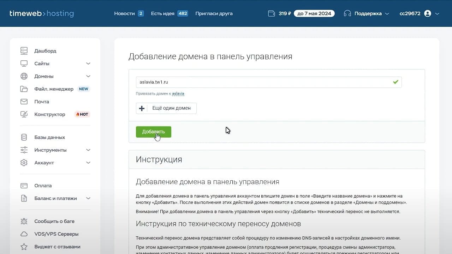Click the Databases cylinder icon

coord(24,137)
